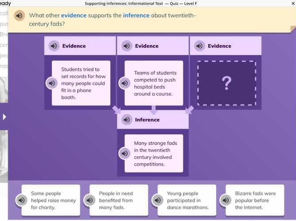The width and height of the screenshot is (296, 221).
Task: Play audio for before the Internet answer
Action: 226,200
